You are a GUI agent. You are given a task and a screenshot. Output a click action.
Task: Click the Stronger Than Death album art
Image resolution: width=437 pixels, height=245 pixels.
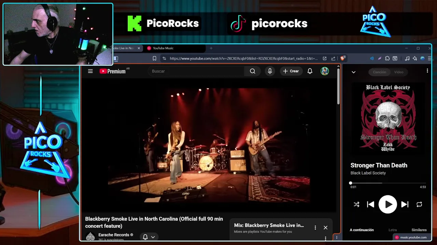pos(388,118)
